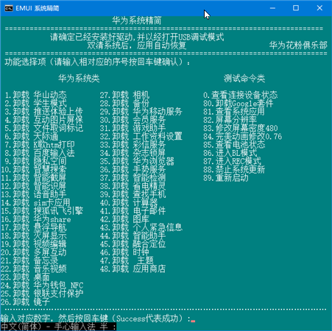
Task: Select the line 16.卸载 华为share
Action: click(36, 219)
